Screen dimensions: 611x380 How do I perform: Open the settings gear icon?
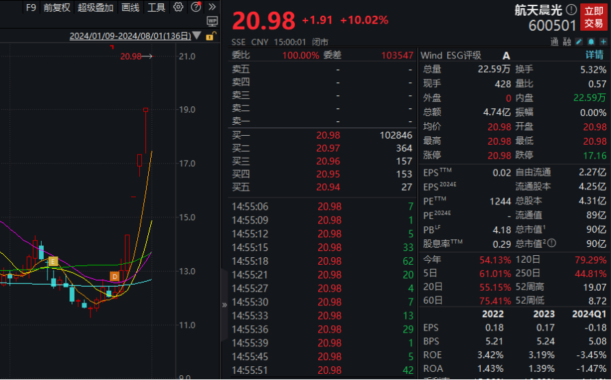[178, 8]
